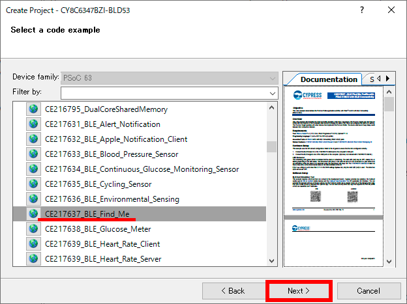This screenshot has width=407, height=304.
Task: Click example list scroll up arrow
Action: click(271, 107)
